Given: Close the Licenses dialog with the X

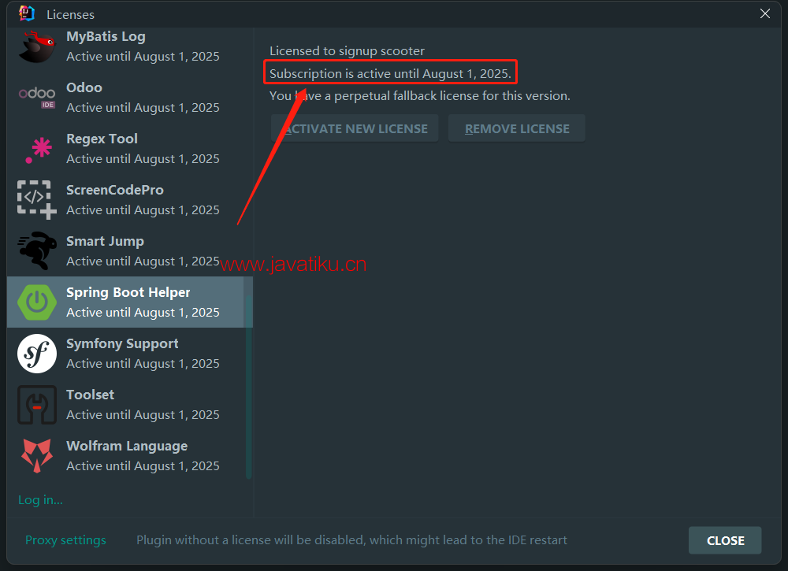Looking at the screenshot, I should click(x=765, y=13).
